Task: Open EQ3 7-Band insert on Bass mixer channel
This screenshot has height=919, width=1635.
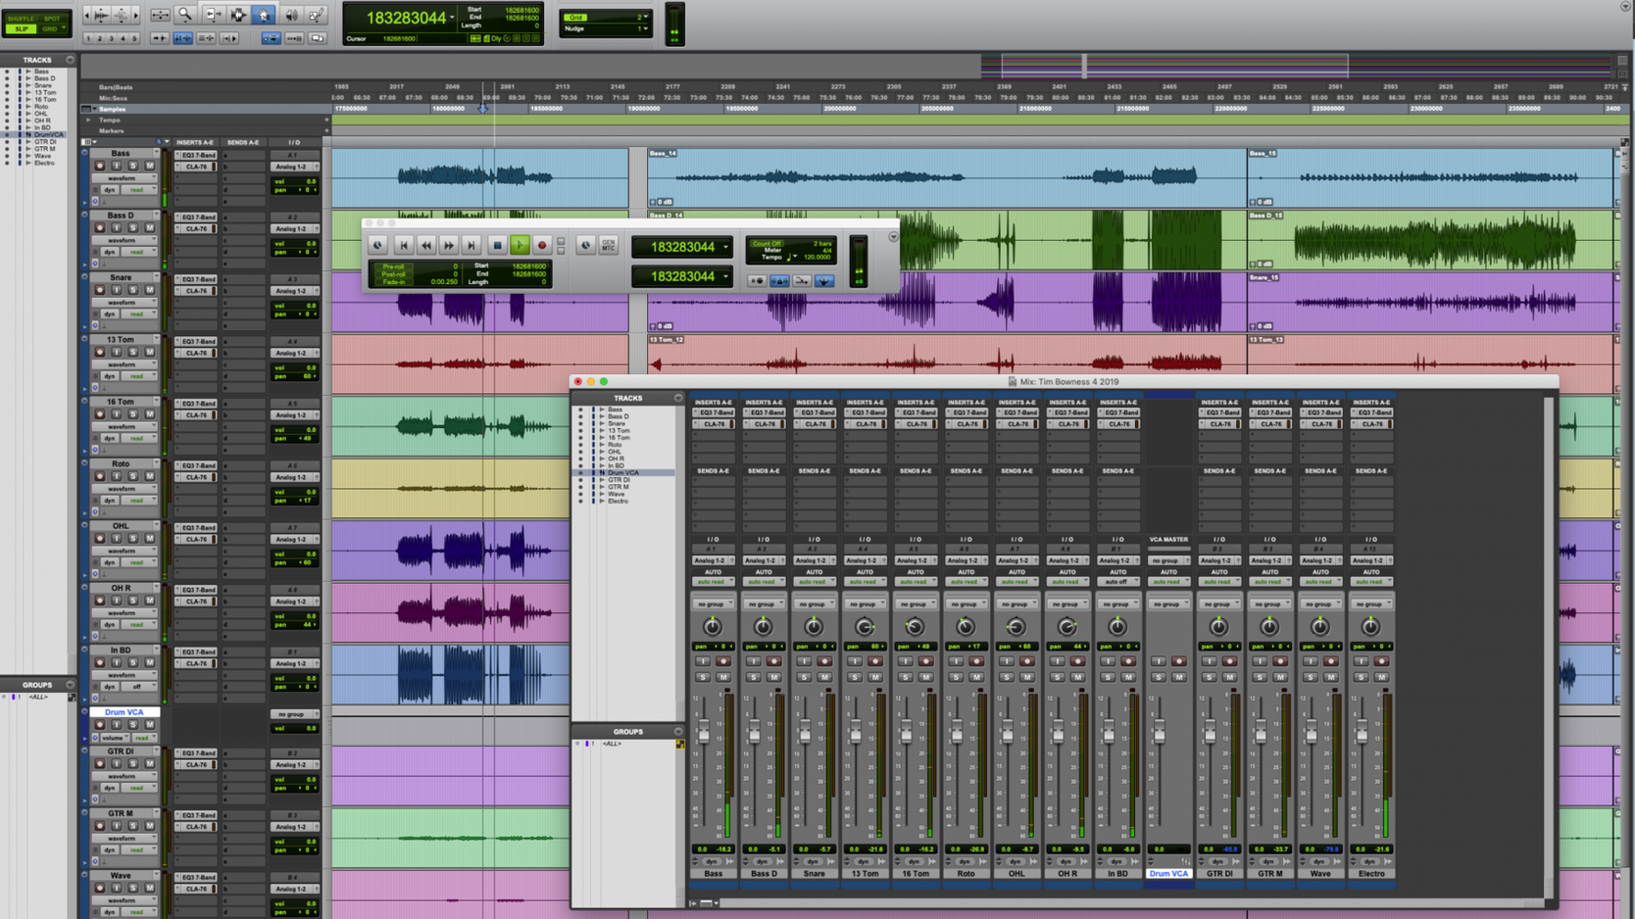Action: pyautogui.click(x=715, y=412)
